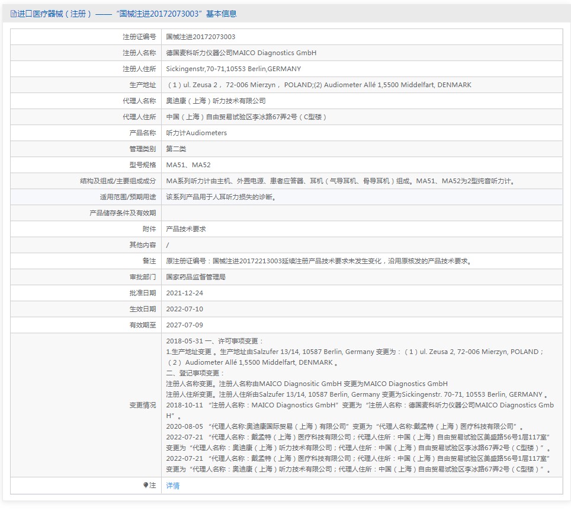Select the 有效期至 row label
The width and height of the screenshot is (571, 510).
coord(143,326)
